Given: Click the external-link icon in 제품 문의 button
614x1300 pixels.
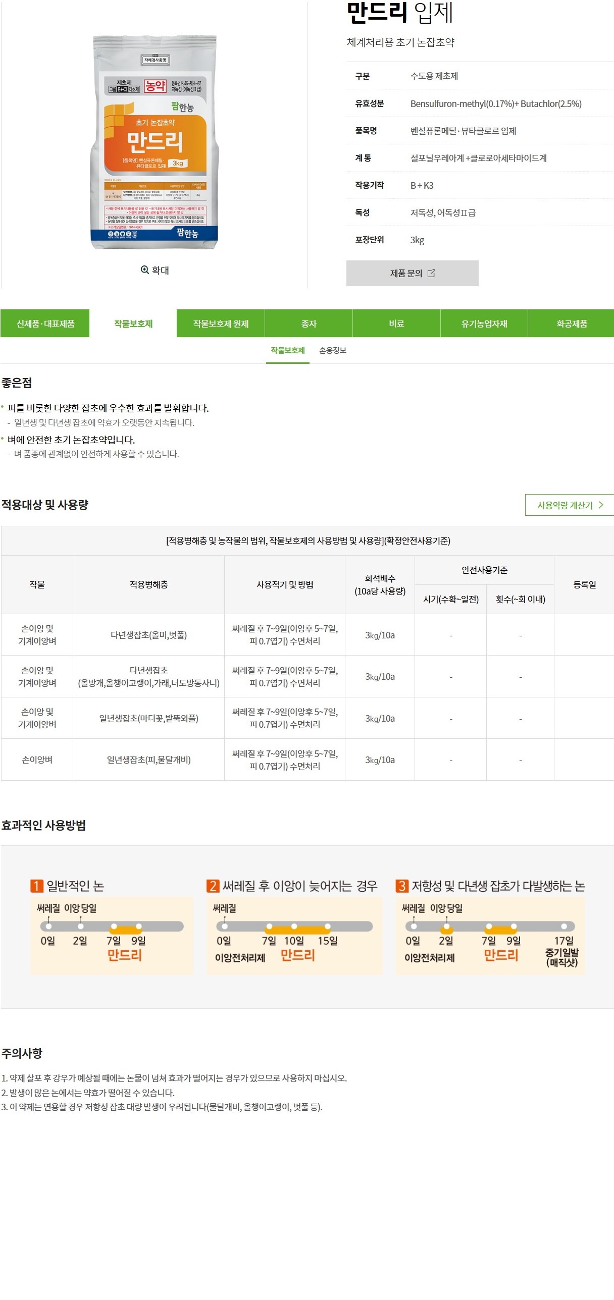Looking at the screenshot, I should [x=431, y=274].
